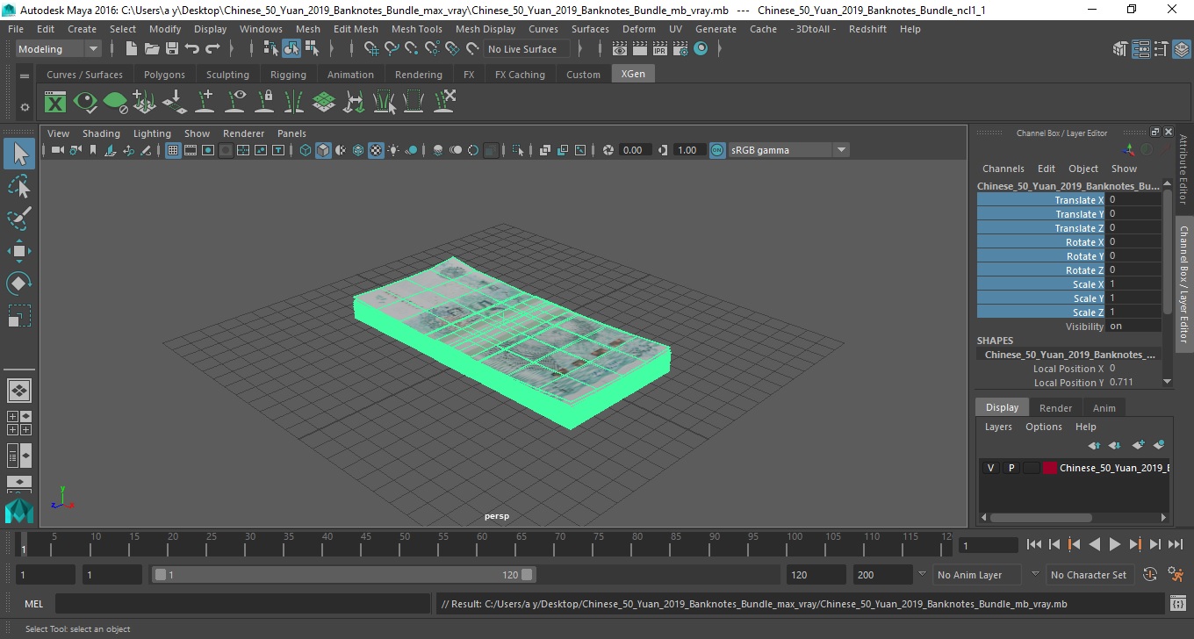Click the Undo arrow icon
This screenshot has height=639, width=1194.
[191, 49]
